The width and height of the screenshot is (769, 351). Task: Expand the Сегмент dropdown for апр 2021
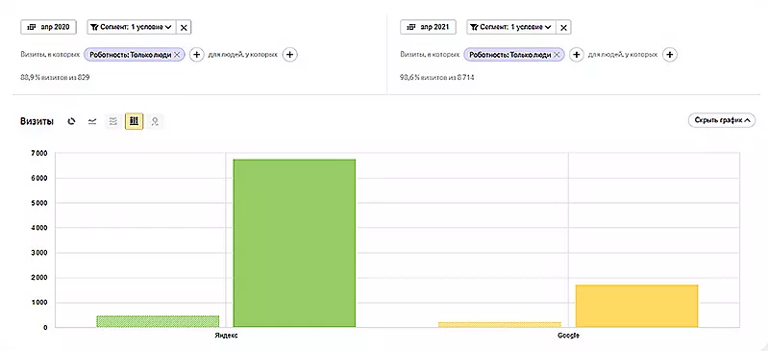[510, 27]
